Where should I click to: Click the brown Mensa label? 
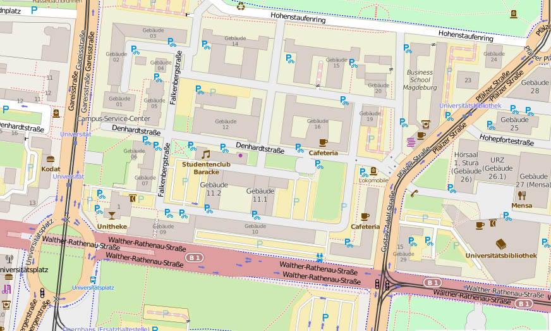[522, 206]
